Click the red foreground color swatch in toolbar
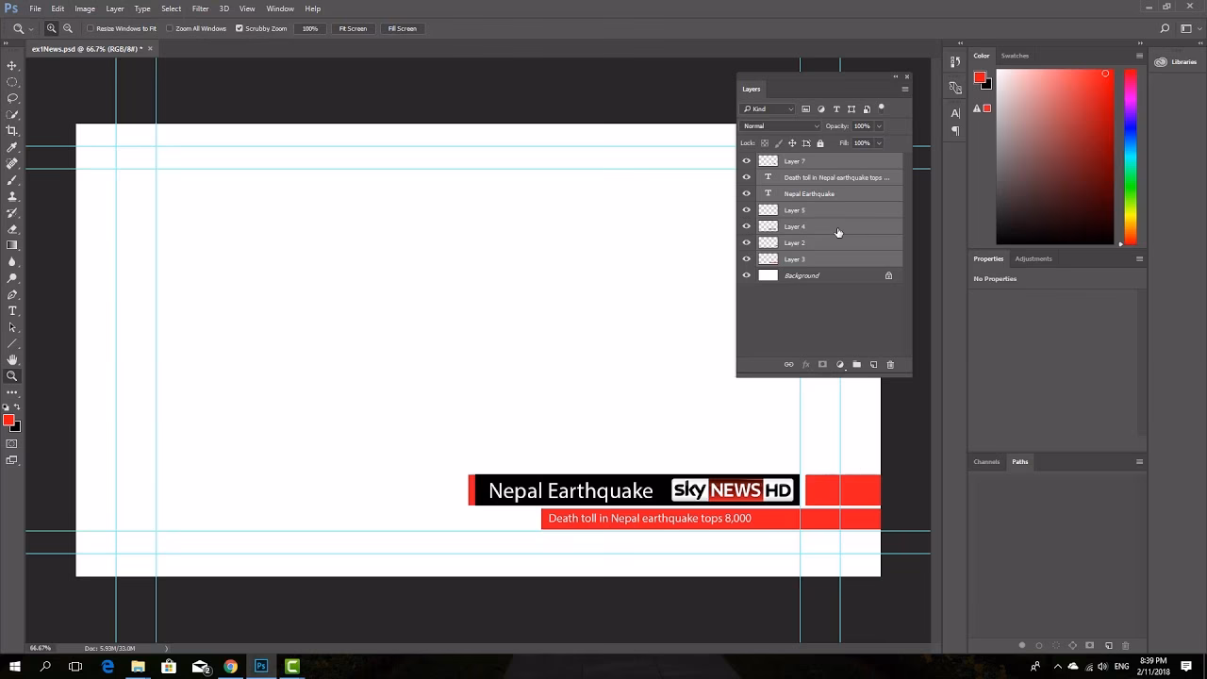 click(x=8, y=421)
